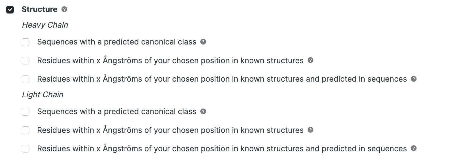Click help icon for Heavy Chain predicted in sequences
The width and height of the screenshot is (459, 162).
pos(414,79)
